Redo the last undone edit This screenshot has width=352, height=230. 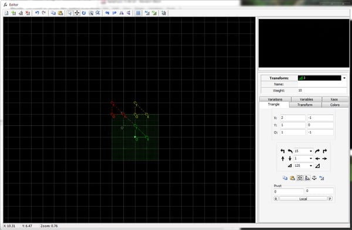tap(44, 13)
